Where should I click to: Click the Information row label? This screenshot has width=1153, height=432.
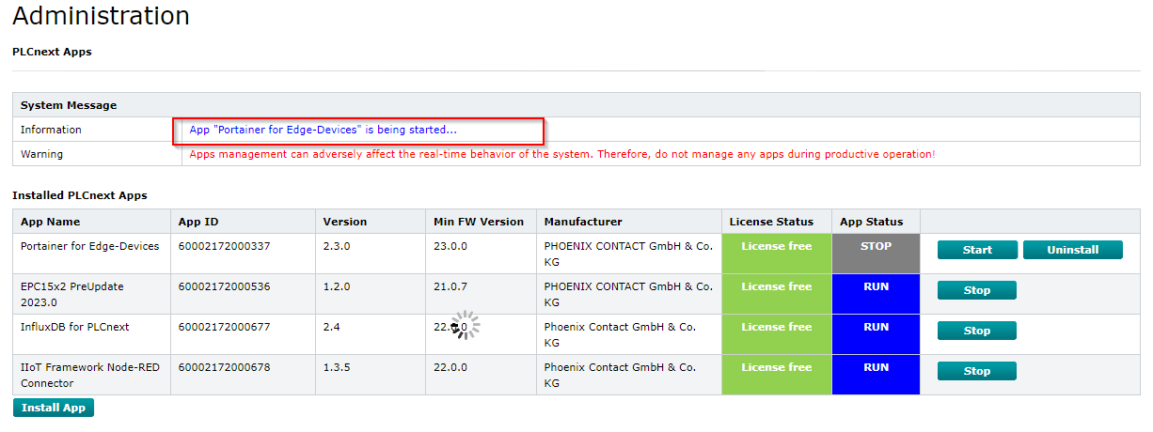(51, 130)
